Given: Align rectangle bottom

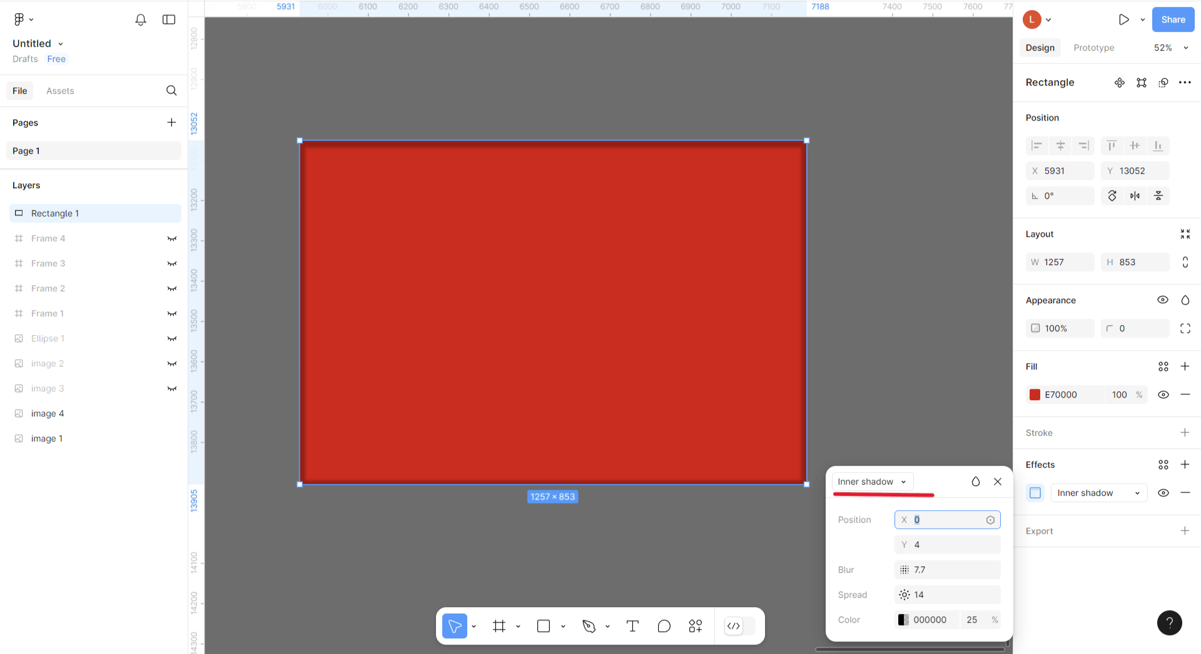Looking at the screenshot, I should (1158, 146).
